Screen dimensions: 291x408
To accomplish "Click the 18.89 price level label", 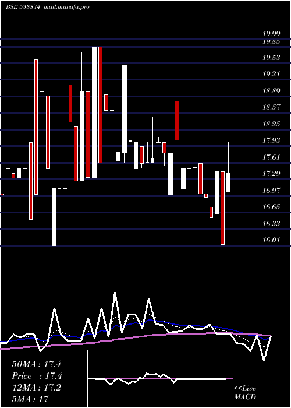I will pos(271,91).
